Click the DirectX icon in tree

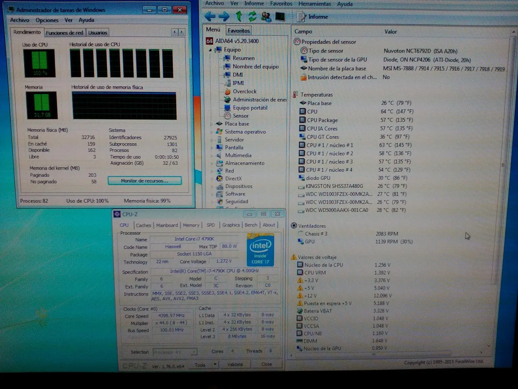click(220, 178)
